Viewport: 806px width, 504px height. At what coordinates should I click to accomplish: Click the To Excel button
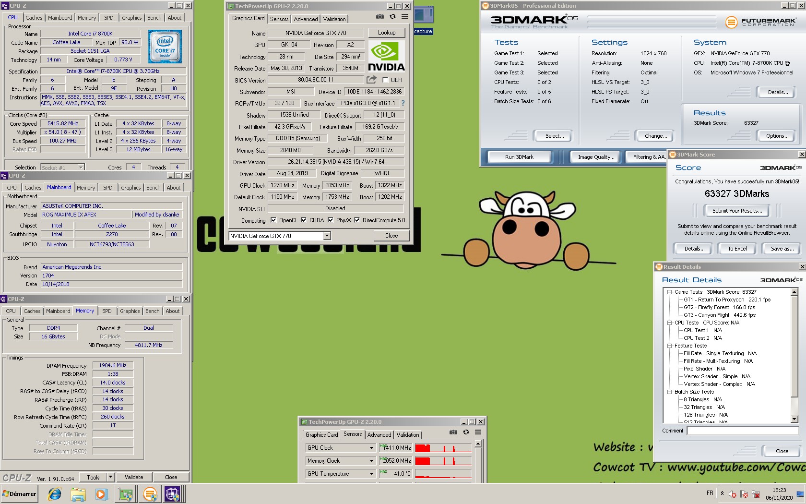coord(737,249)
